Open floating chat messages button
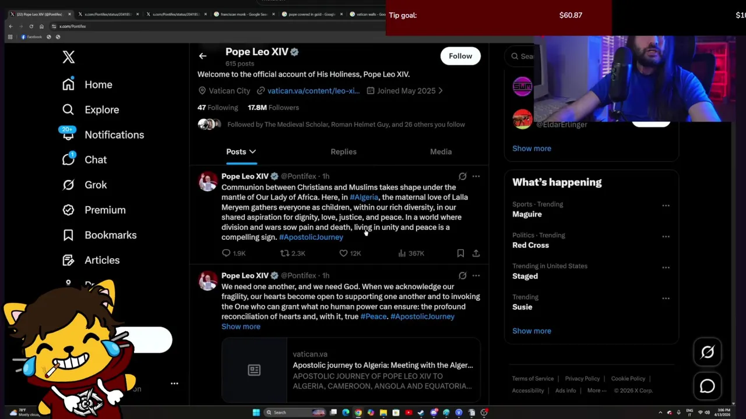 coord(708,386)
